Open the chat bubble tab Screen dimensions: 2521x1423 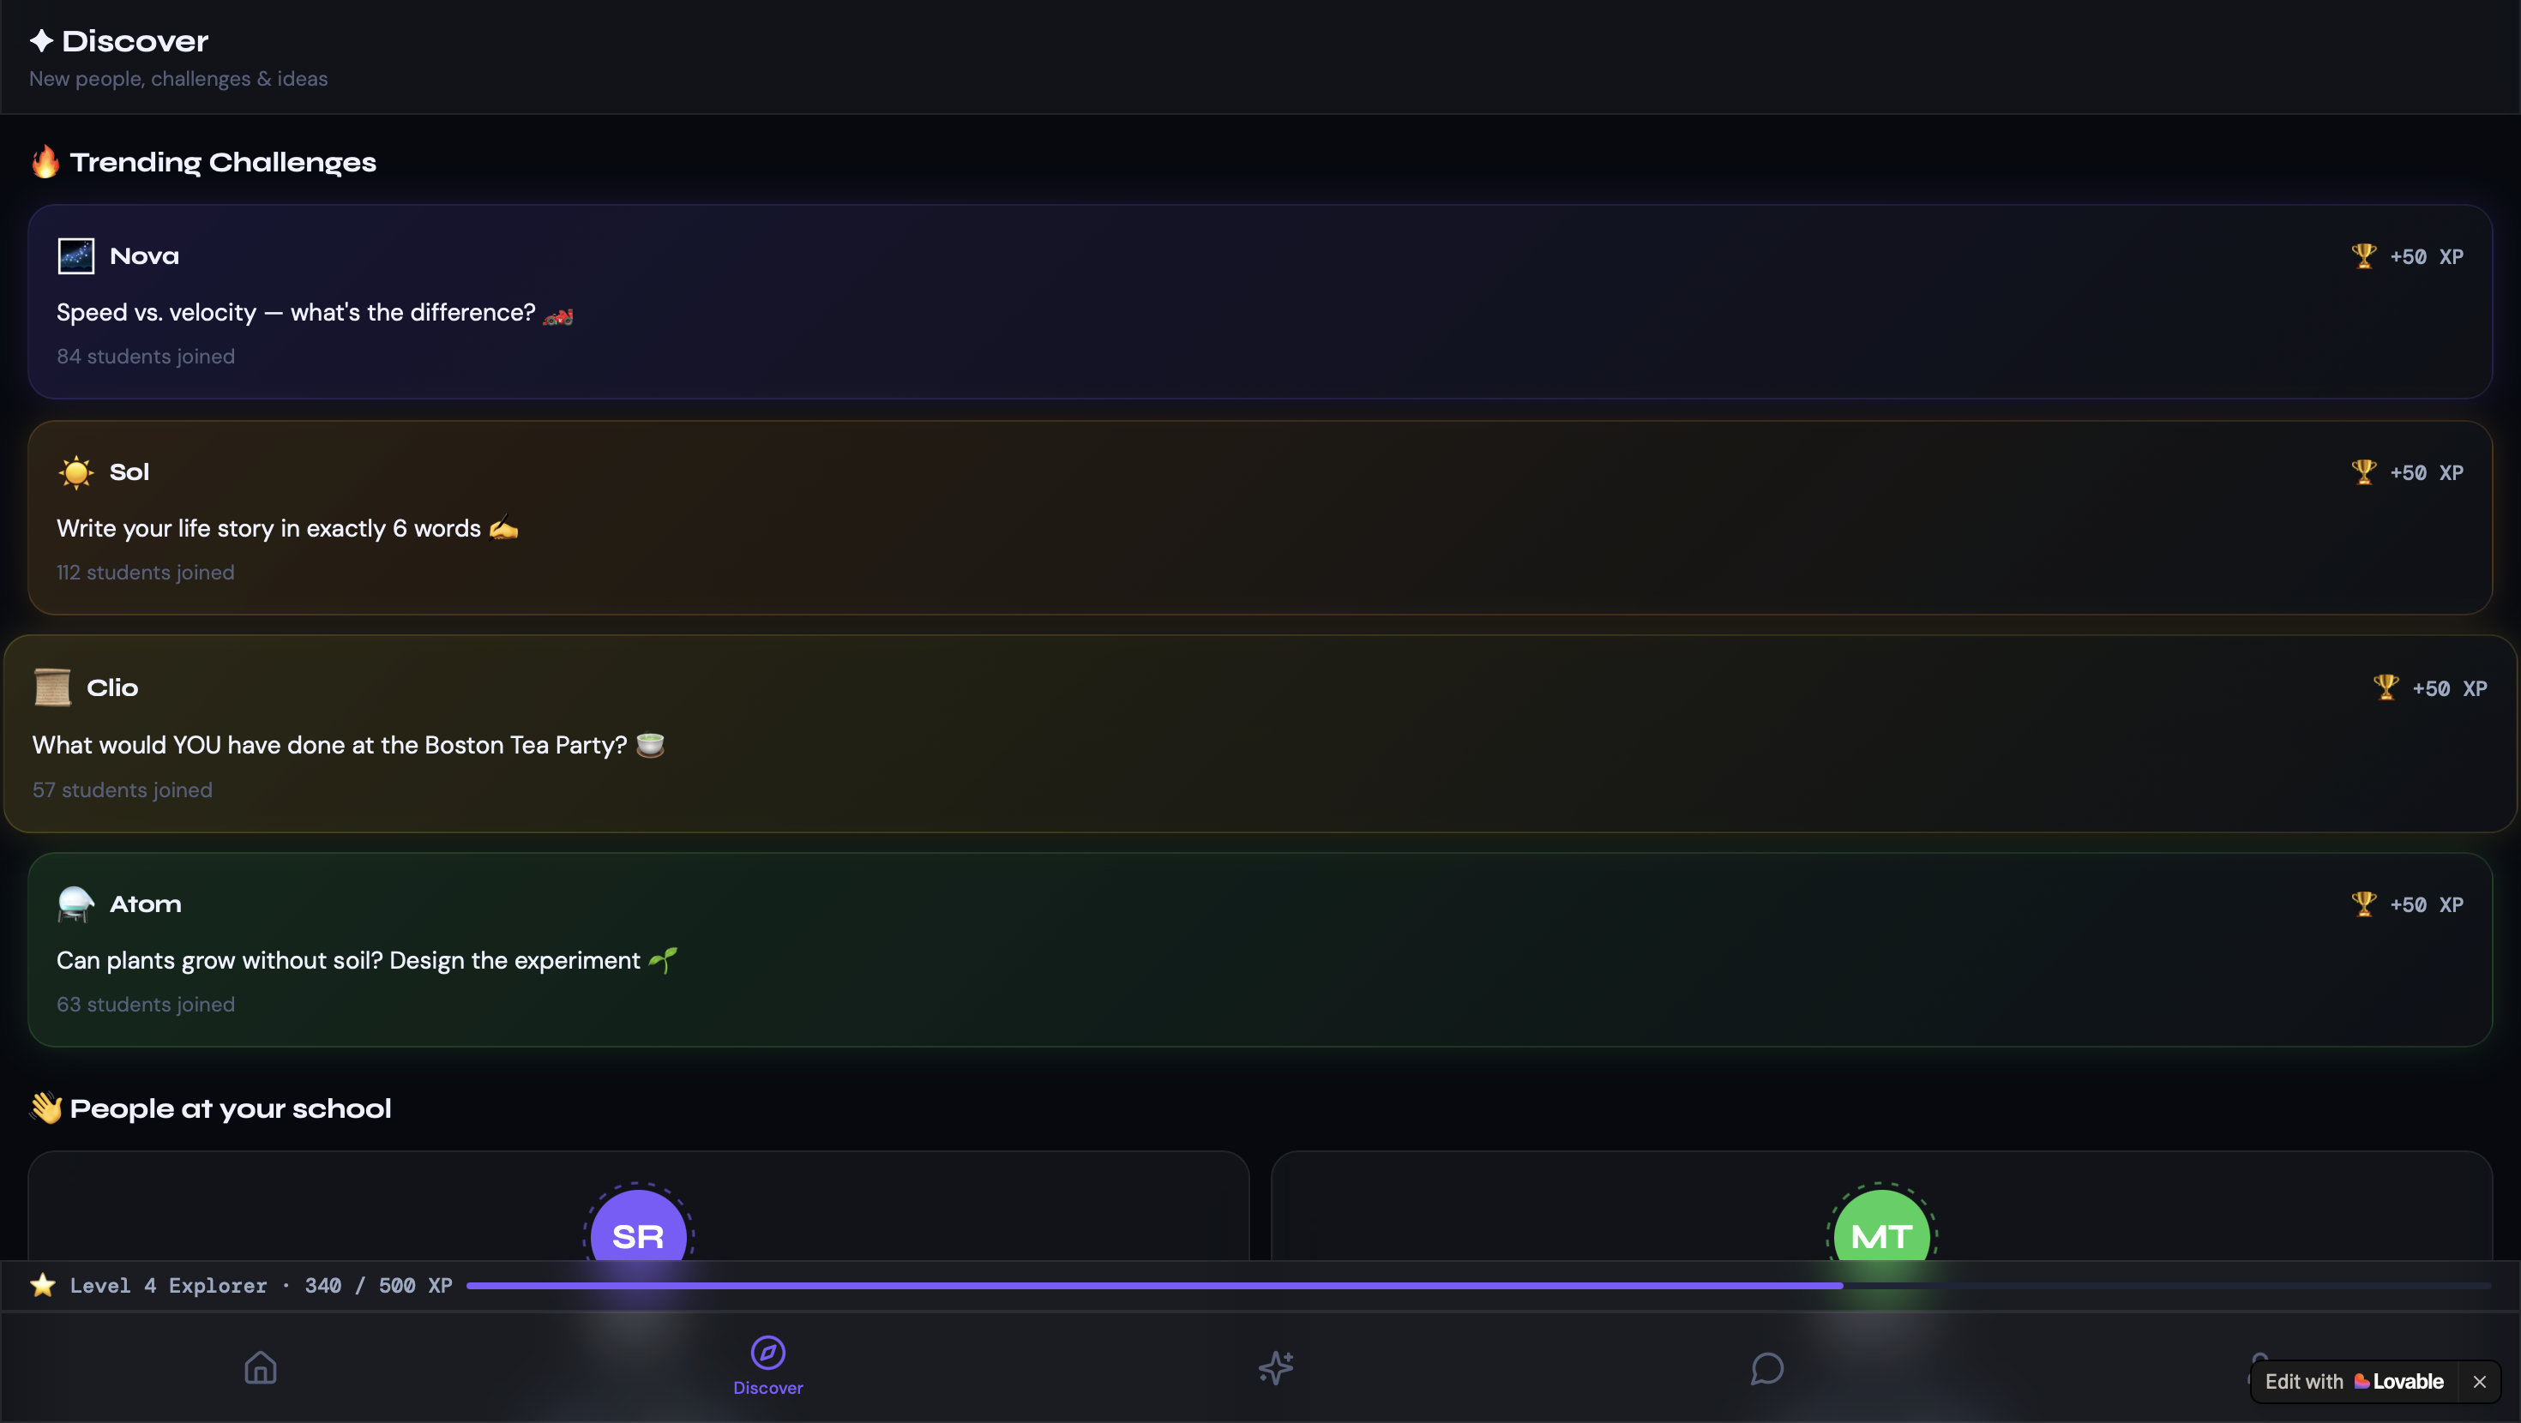tap(1766, 1367)
